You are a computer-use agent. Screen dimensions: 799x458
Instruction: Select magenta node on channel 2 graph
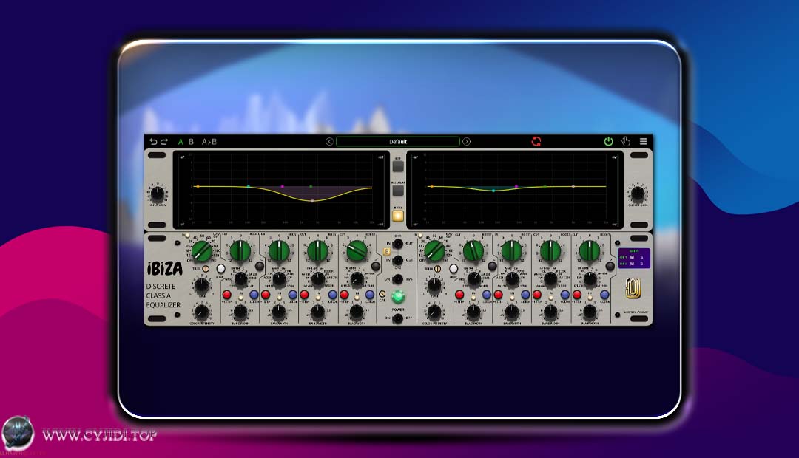(516, 187)
